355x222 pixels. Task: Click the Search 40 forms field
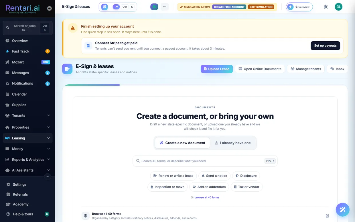205,161
